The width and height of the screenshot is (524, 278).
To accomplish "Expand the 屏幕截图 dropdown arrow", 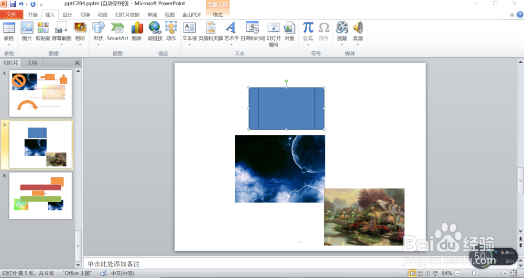I will [61, 44].
